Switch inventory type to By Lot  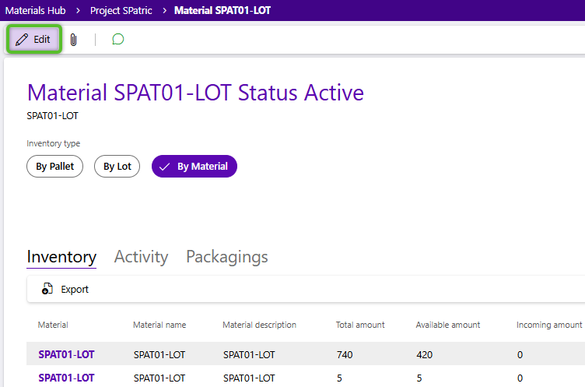[x=117, y=166]
